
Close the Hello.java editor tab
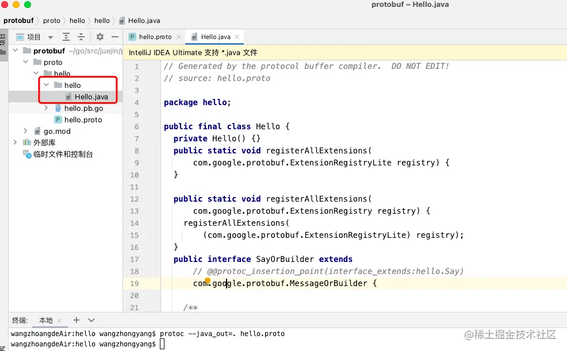237,37
